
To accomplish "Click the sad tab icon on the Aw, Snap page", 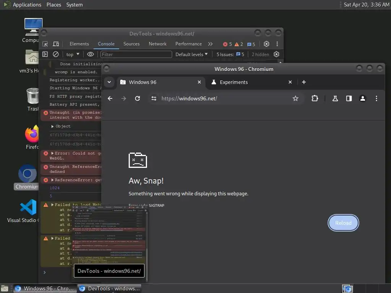I will coord(137,160).
